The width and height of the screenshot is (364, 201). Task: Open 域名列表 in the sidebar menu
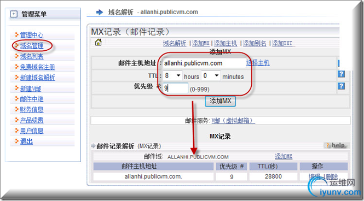(x=32, y=56)
